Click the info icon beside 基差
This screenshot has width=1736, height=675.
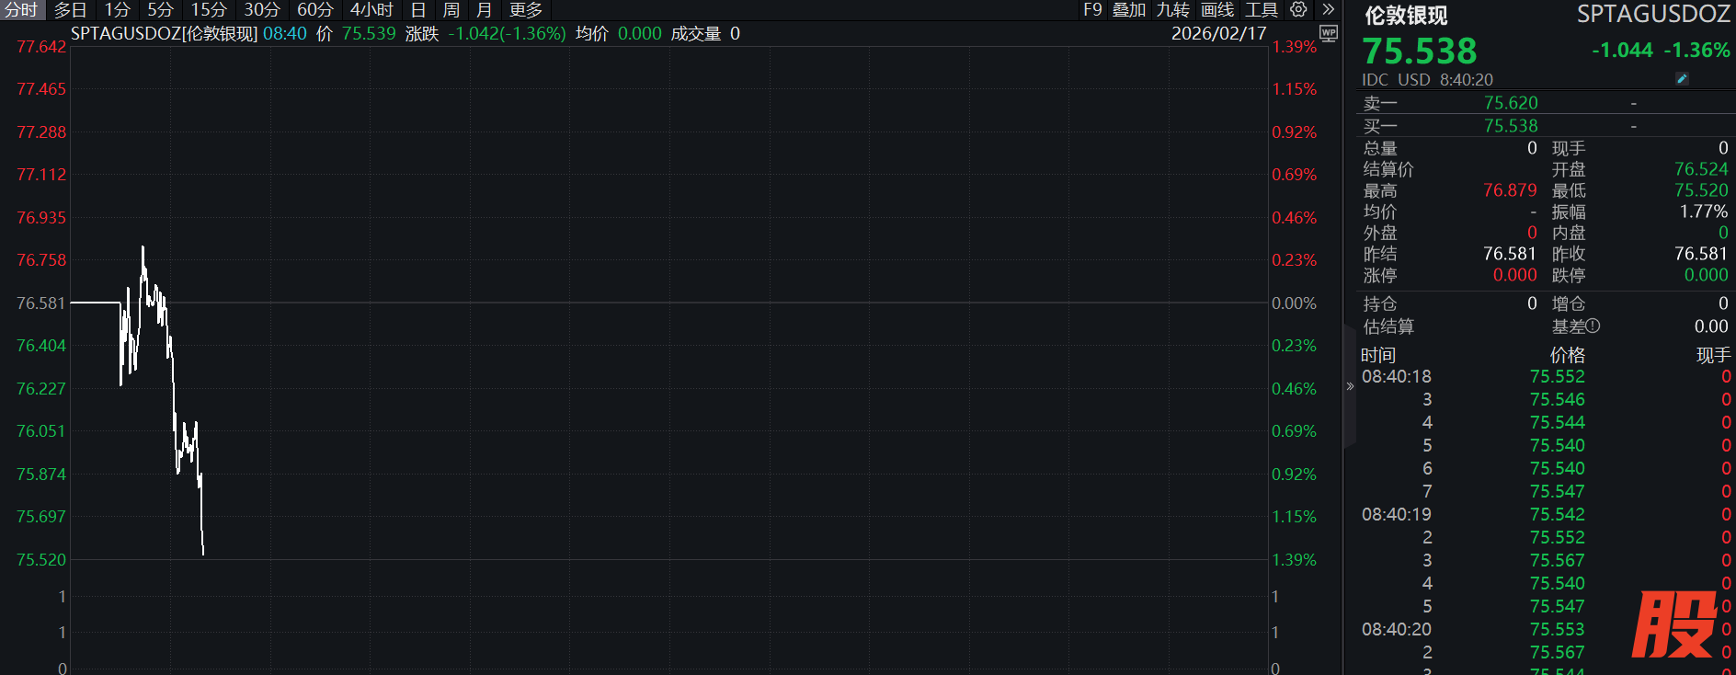click(1593, 326)
